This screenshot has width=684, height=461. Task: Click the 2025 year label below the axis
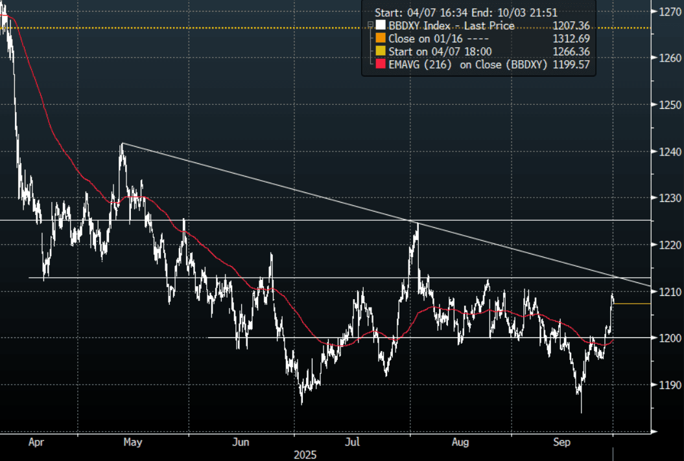pyautogui.click(x=305, y=455)
